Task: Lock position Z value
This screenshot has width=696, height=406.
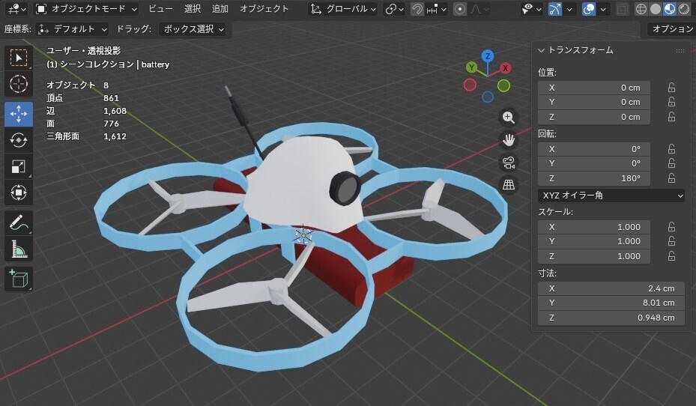Action: pyautogui.click(x=671, y=117)
